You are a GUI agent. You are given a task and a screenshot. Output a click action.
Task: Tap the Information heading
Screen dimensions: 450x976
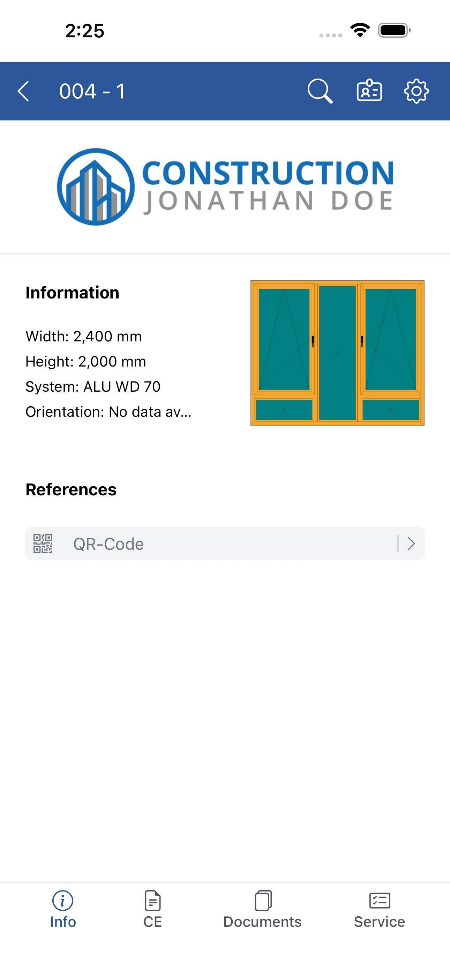tap(72, 293)
